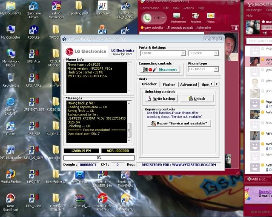Switch to the Advanced tab
This screenshot has height=217, width=272.
coord(189,85)
